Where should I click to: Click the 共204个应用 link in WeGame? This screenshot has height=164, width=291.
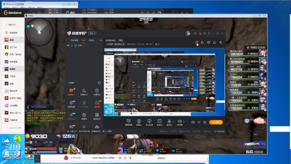tap(15, 128)
